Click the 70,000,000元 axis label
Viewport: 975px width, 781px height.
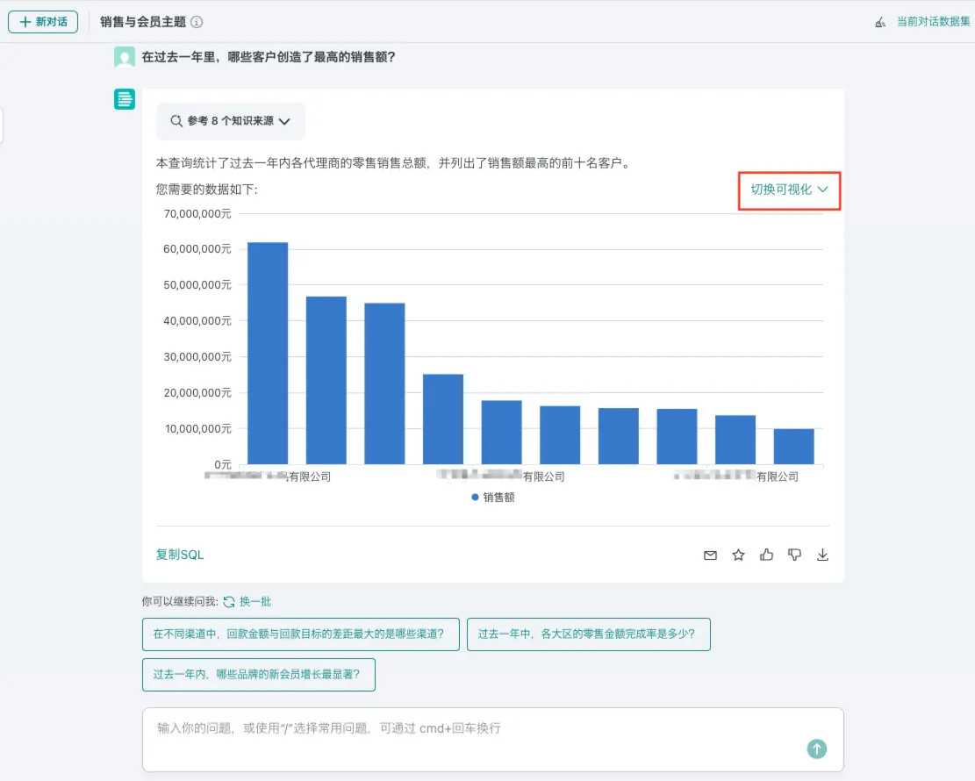tap(197, 214)
